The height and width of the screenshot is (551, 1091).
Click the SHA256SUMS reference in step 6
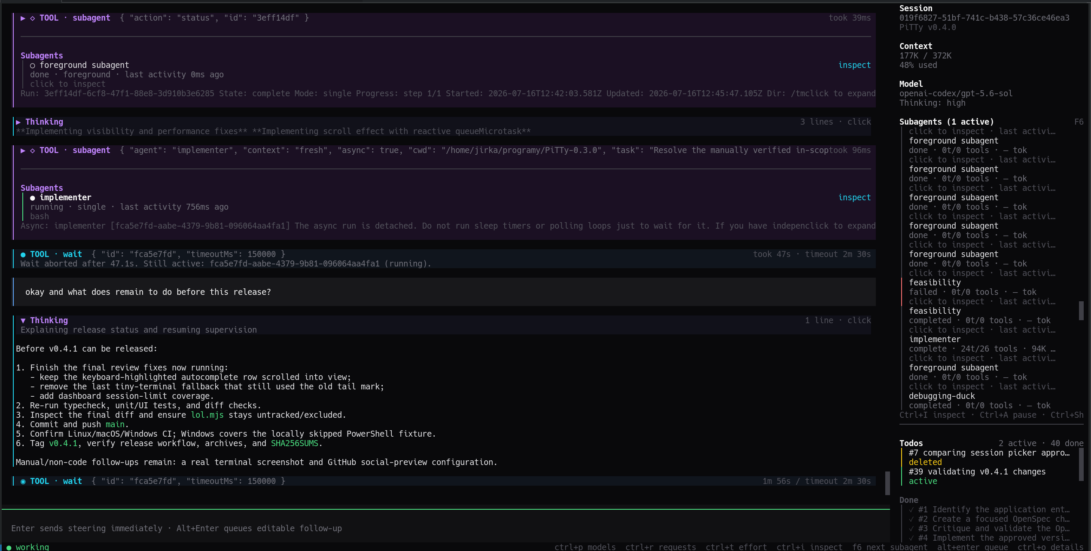click(x=294, y=444)
